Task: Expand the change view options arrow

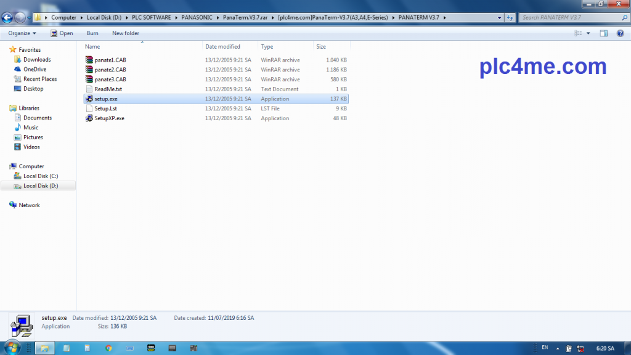Action: [x=588, y=33]
